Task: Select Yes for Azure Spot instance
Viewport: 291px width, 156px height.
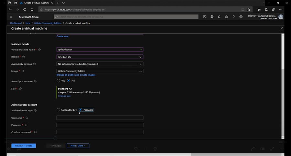Action: click(x=59, y=81)
